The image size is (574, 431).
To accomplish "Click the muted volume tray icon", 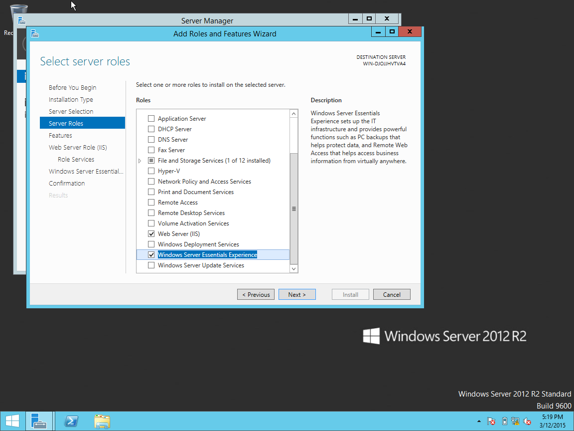I will [527, 421].
